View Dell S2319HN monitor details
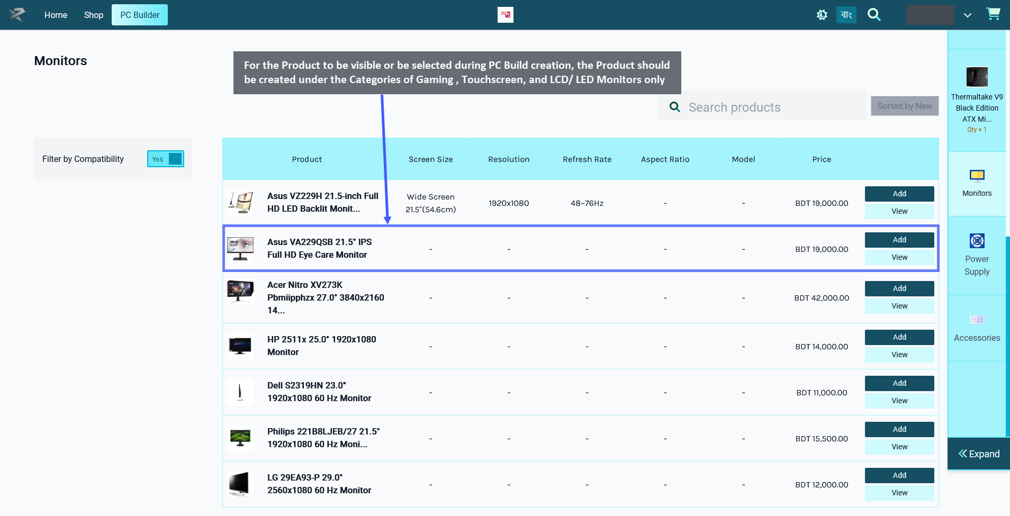This screenshot has width=1010, height=516. tap(899, 401)
